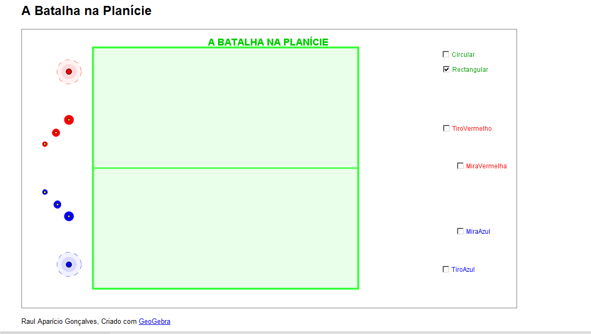The width and height of the screenshot is (591, 334).
Task: Enable the MiraVermelha checkbox
Action: point(460,166)
